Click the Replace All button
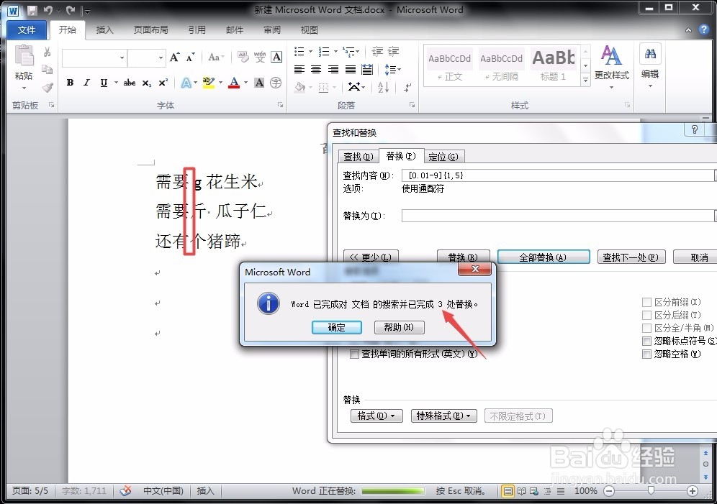The width and height of the screenshot is (717, 504). pos(544,257)
